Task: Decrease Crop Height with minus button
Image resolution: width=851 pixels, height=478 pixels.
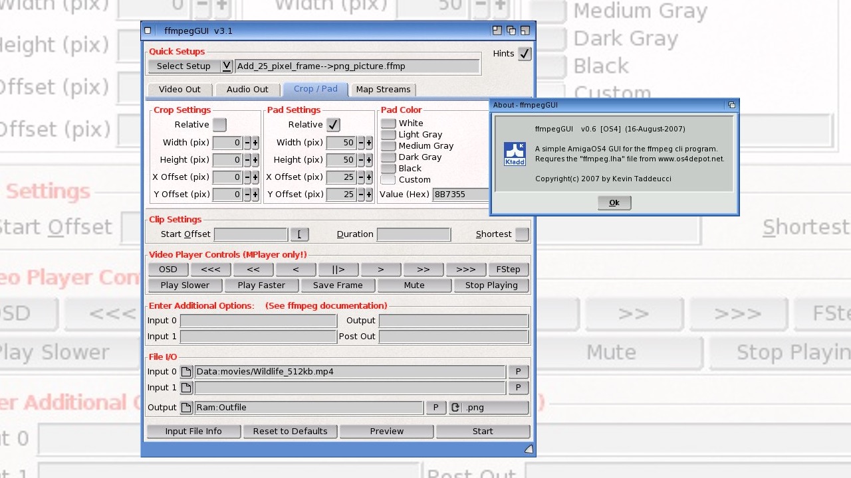Action: [x=247, y=160]
